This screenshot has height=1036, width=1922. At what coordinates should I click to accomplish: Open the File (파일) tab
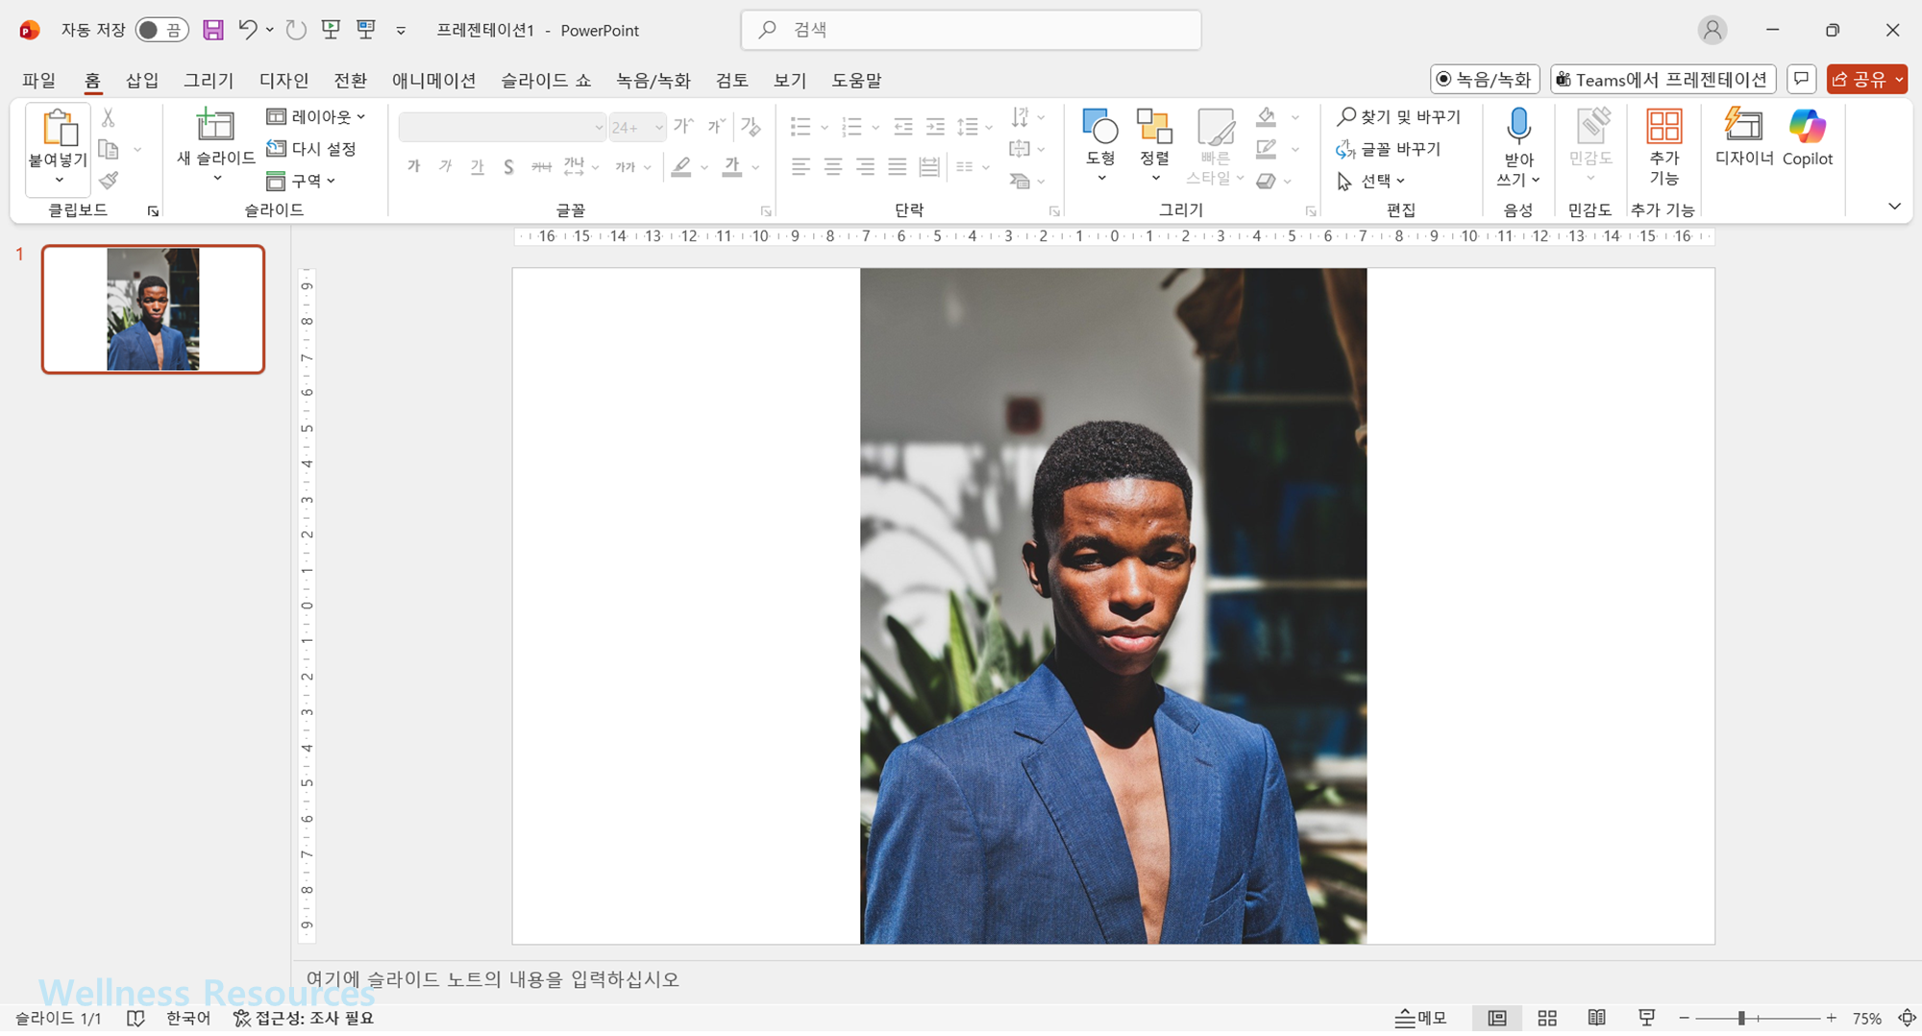tap(39, 80)
